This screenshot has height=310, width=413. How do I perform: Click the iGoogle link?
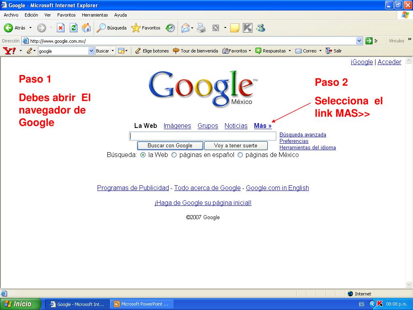(362, 62)
